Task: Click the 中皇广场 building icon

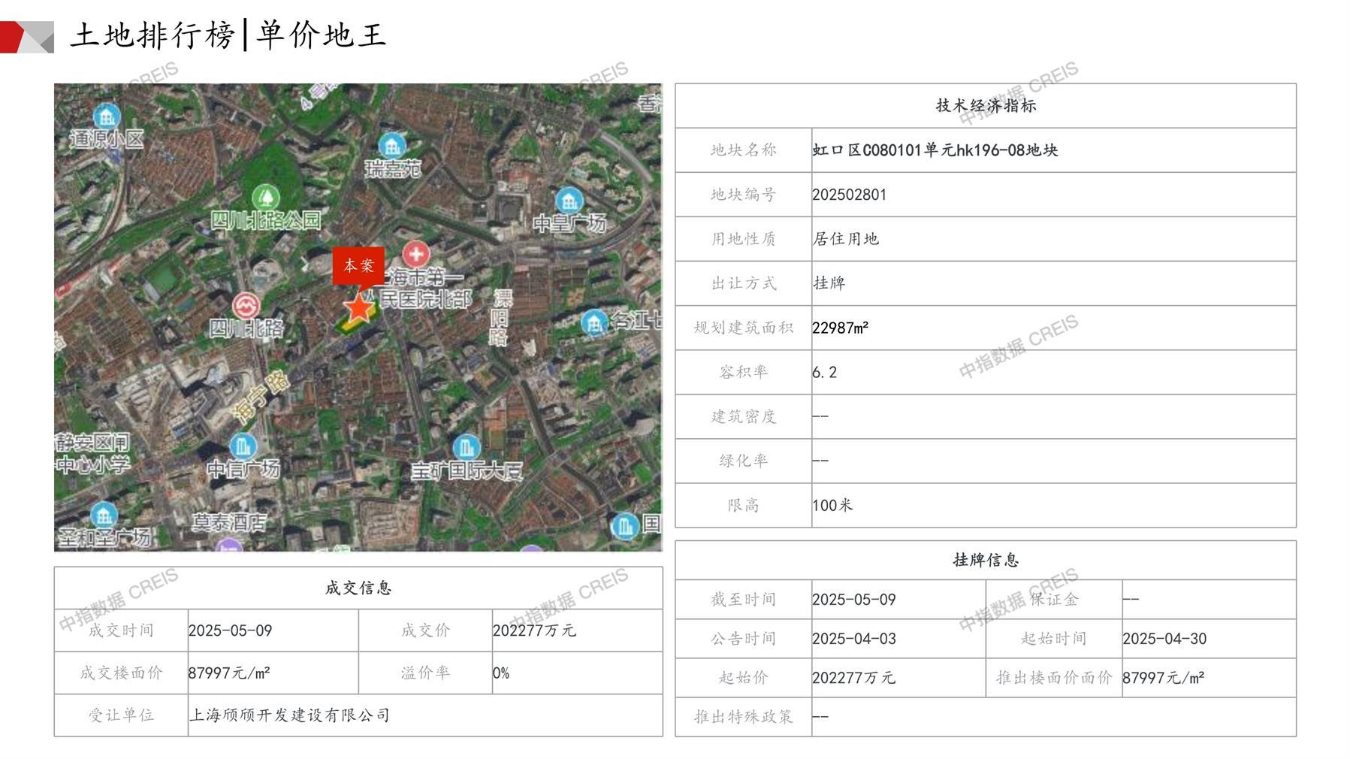Action: coord(569,200)
